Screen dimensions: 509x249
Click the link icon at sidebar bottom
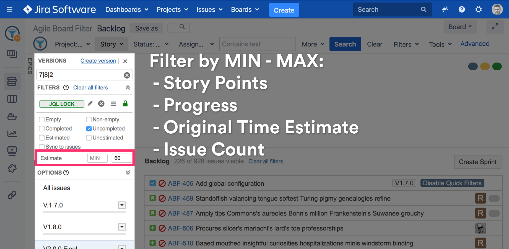click(x=12, y=195)
